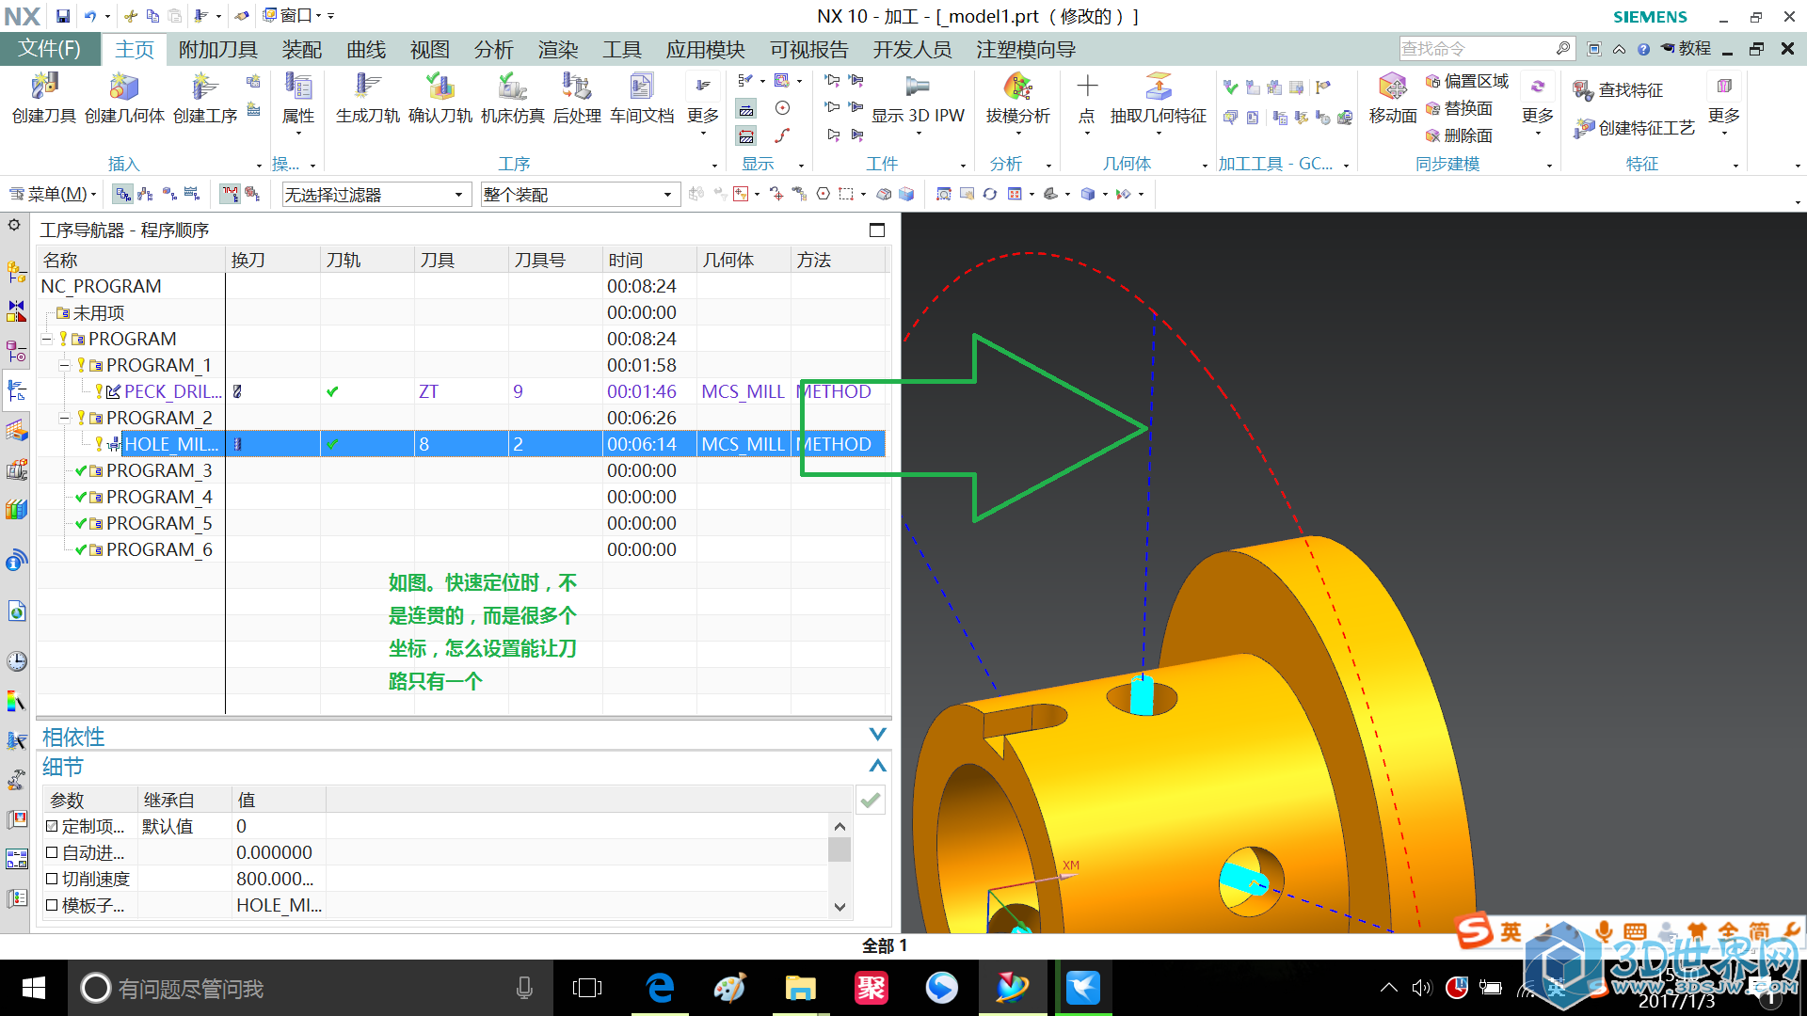The height and width of the screenshot is (1016, 1807).
Task: Switch to the 主页 ribbon tab
Action: (x=135, y=49)
